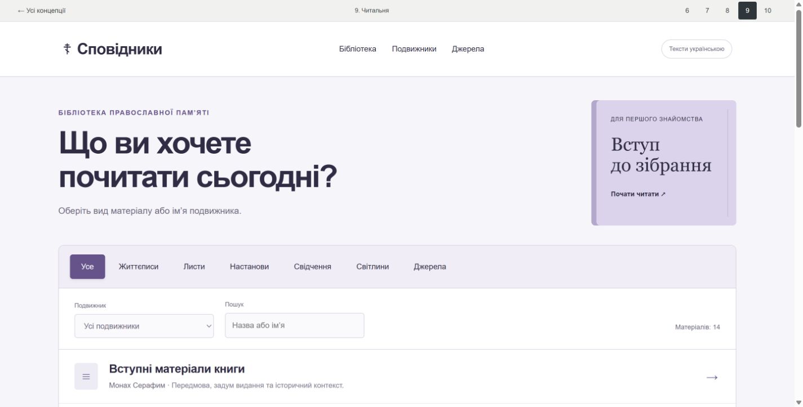Open Джерела in the top navigation

point(468,49)
